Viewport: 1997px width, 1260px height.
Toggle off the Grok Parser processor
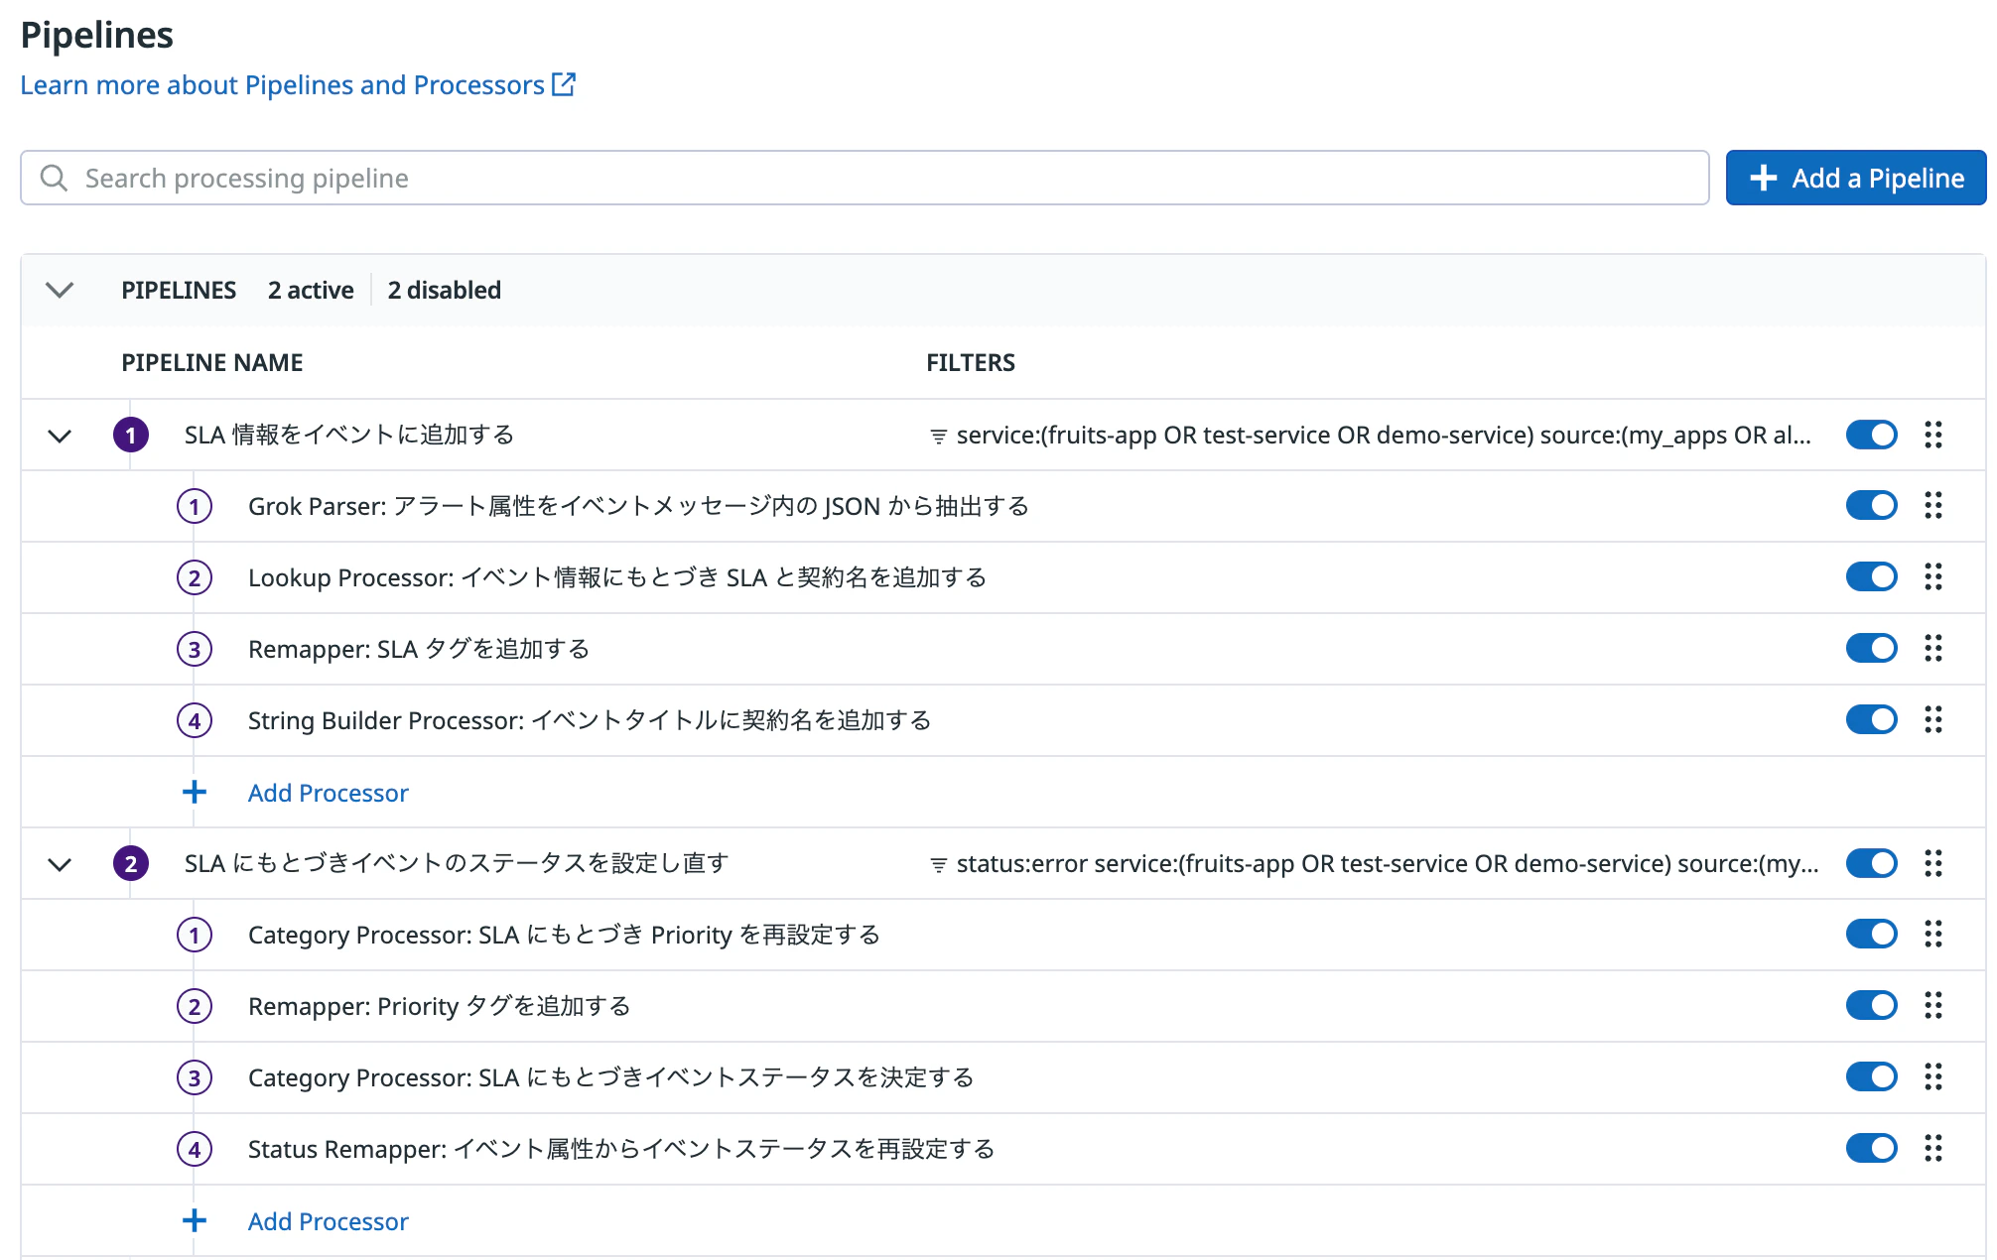[1871, 506]
